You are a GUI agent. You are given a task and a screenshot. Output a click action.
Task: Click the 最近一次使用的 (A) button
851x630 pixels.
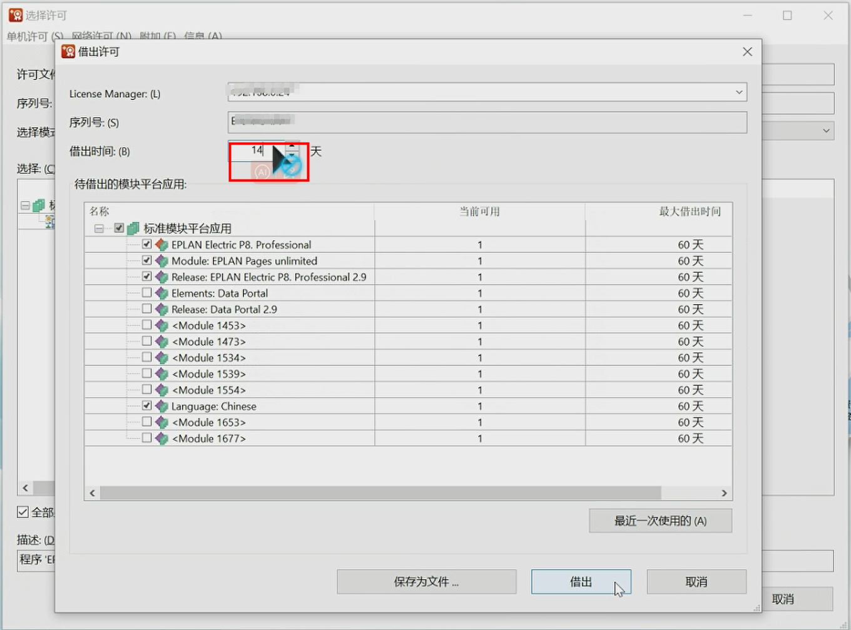[660, 521]
